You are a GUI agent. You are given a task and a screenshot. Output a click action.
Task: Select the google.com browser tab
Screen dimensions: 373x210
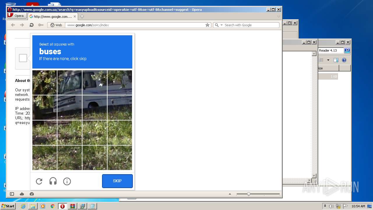coord(52,17)
